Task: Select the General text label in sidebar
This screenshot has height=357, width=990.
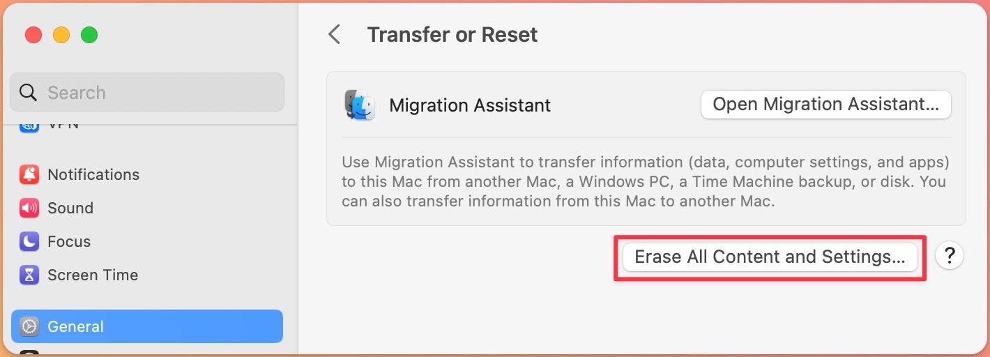Action: [x=75, y=326]
